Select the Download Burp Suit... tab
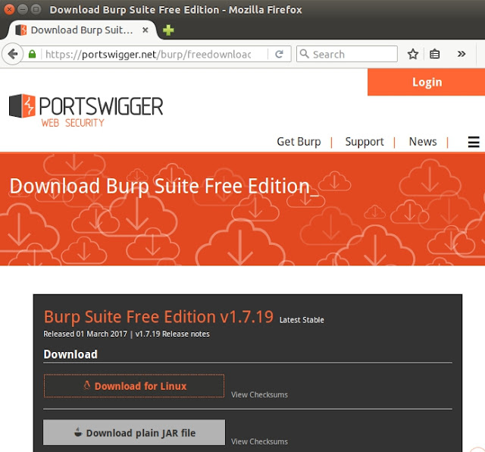 [x=82, y=30]
